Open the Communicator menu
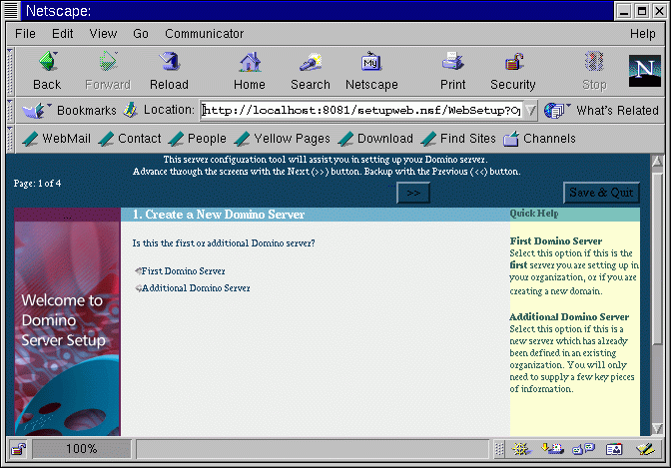 [204, 33]
